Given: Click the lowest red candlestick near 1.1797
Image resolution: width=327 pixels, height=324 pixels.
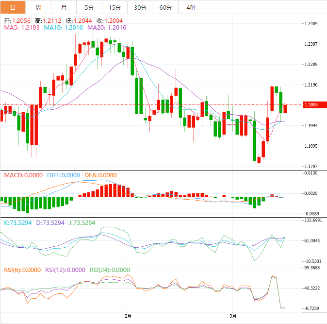Looking at the screenshot, I should point(259,160).
